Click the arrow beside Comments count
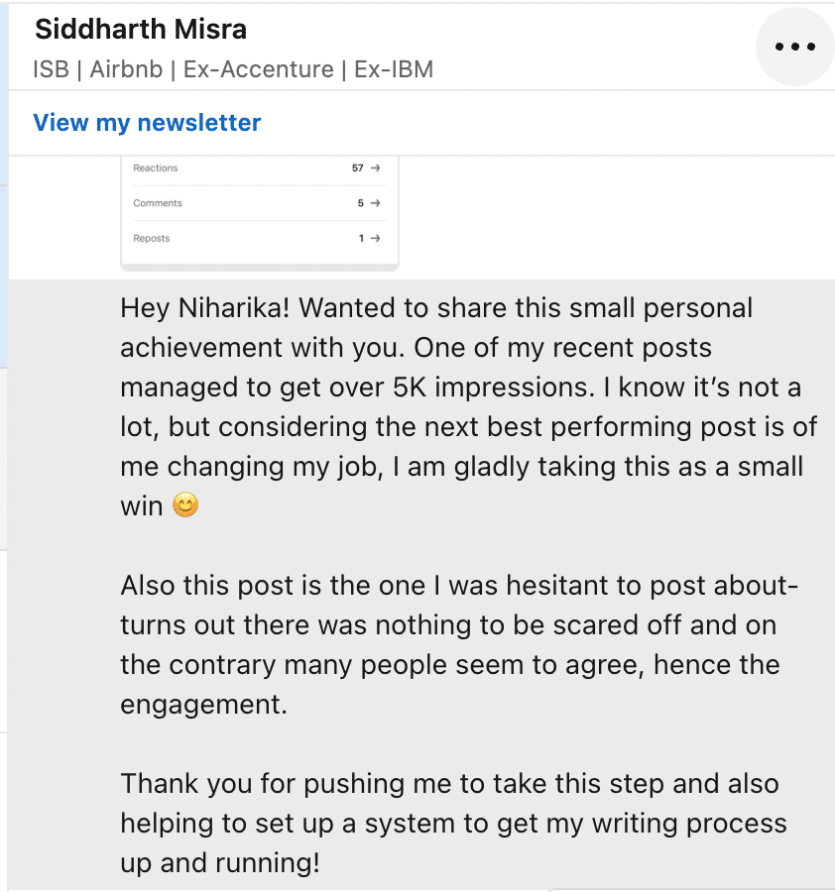 [375, 203]
